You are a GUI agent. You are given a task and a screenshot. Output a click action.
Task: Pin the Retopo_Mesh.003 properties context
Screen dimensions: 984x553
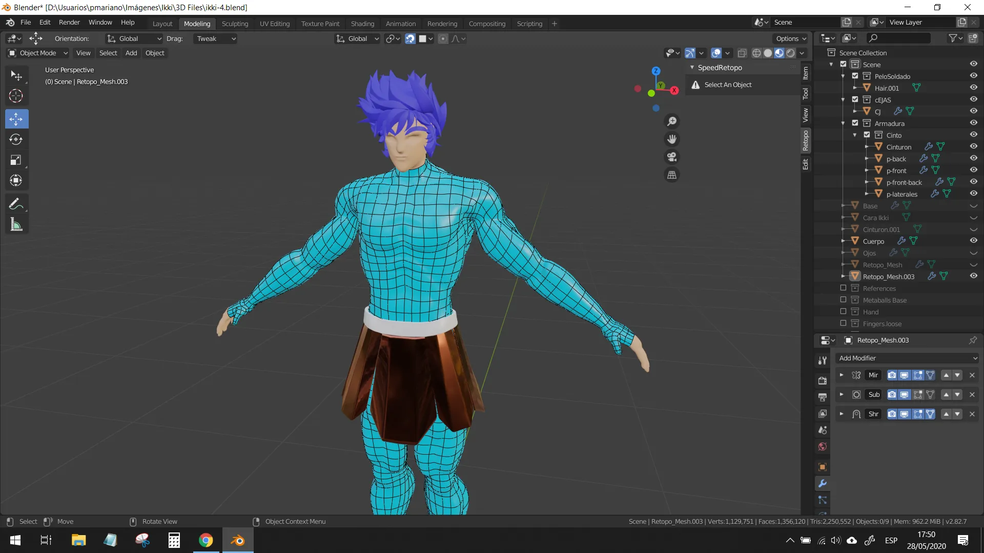click(x=973, y=340)
